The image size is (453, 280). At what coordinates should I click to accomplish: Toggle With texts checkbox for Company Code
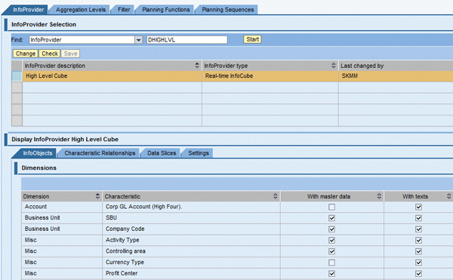(x=418, y=229)
